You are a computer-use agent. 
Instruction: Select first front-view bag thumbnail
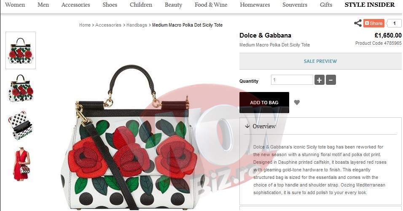[21, 51]
